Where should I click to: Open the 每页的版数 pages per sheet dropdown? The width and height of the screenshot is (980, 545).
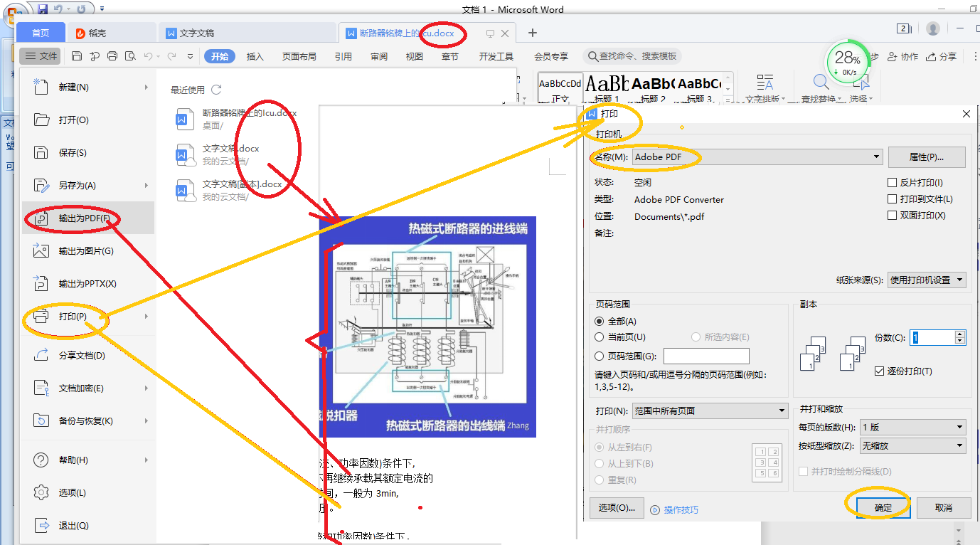coord(912,428)
